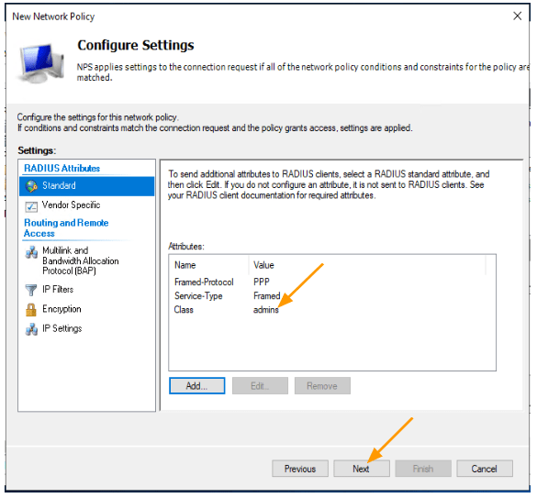
Task: Cancel the network policy wizard
Action: coord(485,470)
